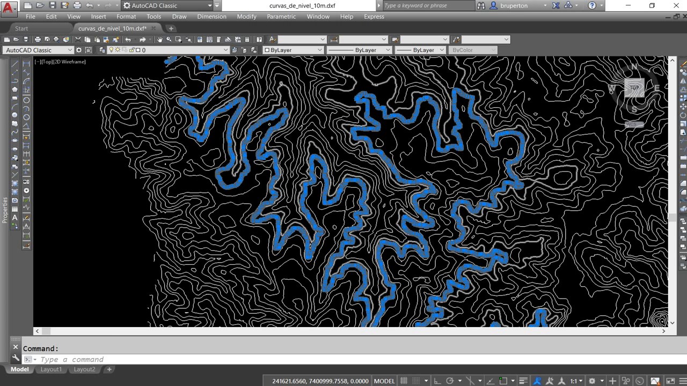Image resolution: width=687 pixels, height=386 pixels.
Task: Toggle Lineweight display in status bar
Action: 523,381
